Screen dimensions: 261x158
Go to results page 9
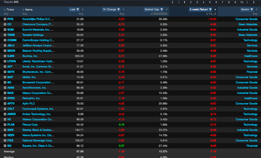click(x=235, y=2)
